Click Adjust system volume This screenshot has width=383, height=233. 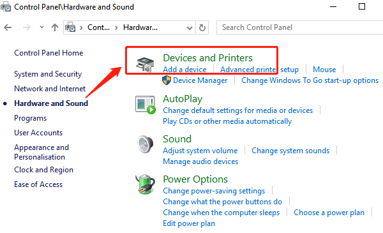(200, 151)
